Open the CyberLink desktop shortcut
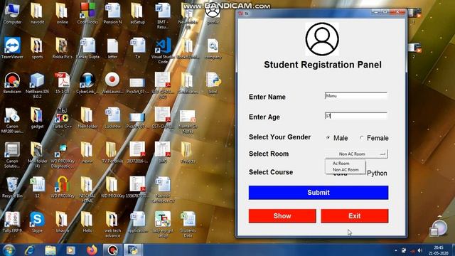The width and height of the screenshot is (455, 256). [x=87, y=82]
